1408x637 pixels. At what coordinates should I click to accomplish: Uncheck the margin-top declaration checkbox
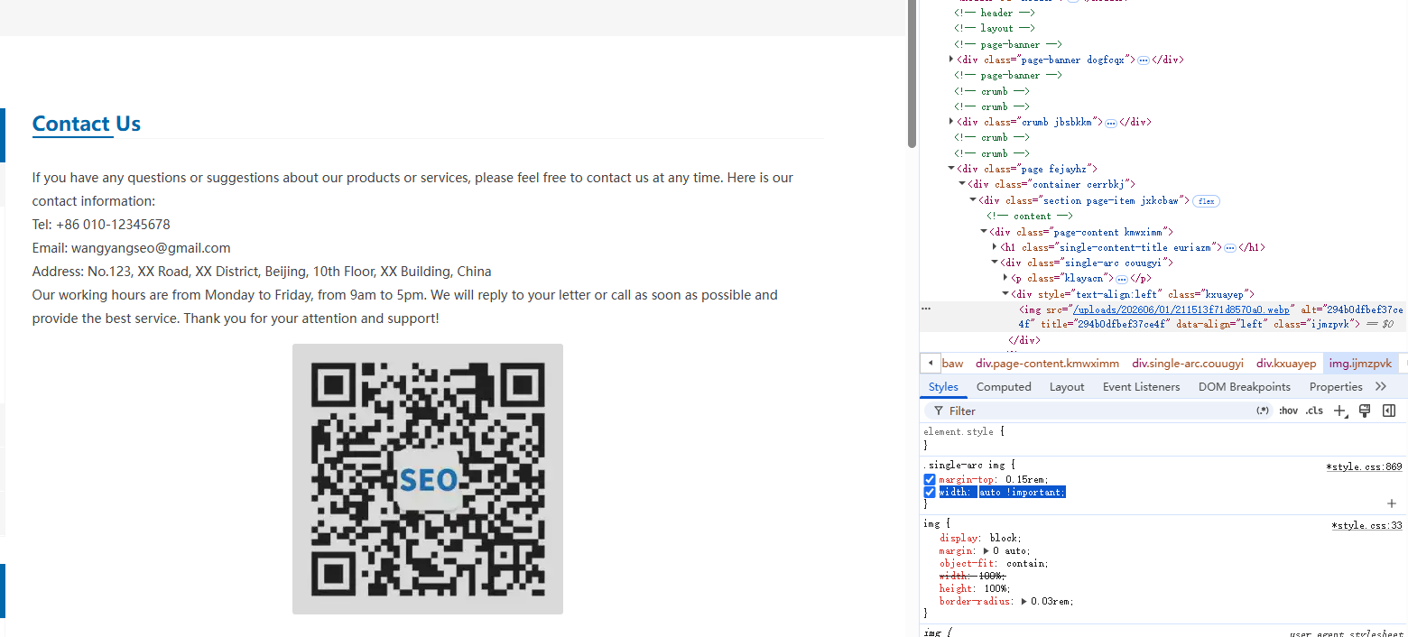click(x=930, y=479)
